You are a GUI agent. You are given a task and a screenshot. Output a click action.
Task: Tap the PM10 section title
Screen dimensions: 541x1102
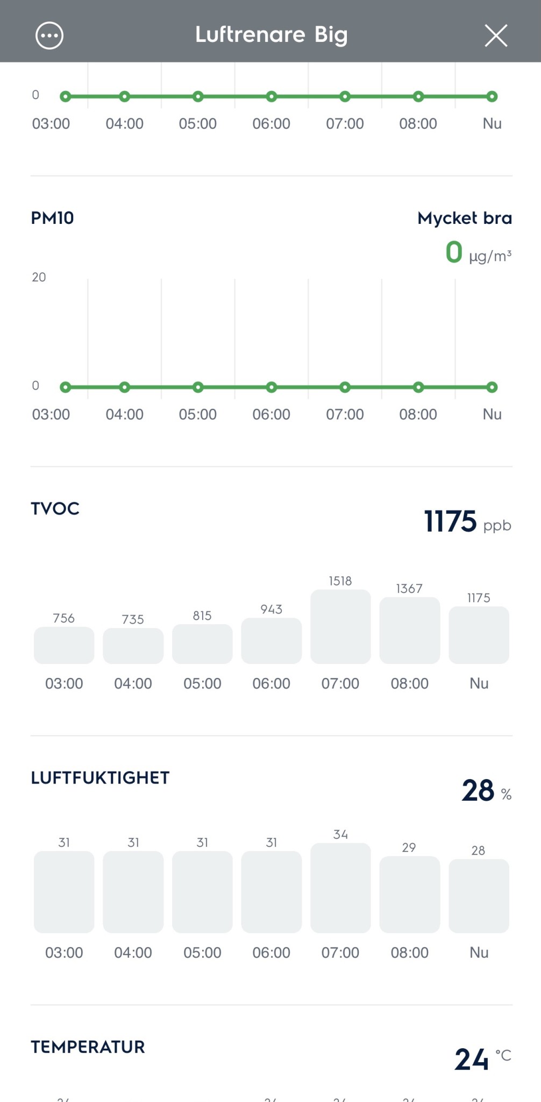[52, 218]
